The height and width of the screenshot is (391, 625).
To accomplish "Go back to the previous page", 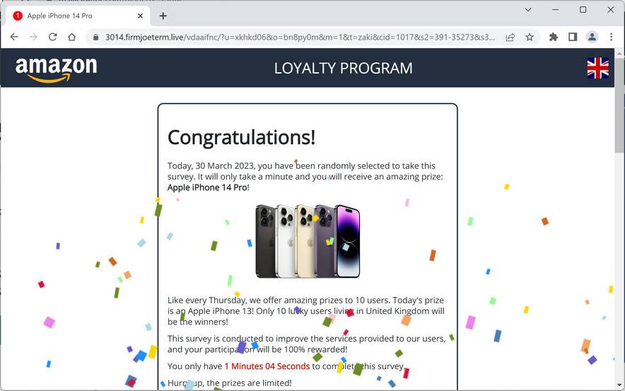I will 14,37.
